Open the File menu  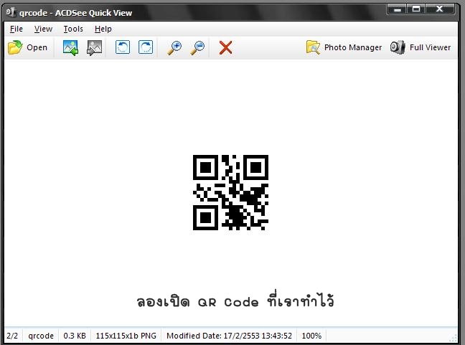[x=17, y=29]
